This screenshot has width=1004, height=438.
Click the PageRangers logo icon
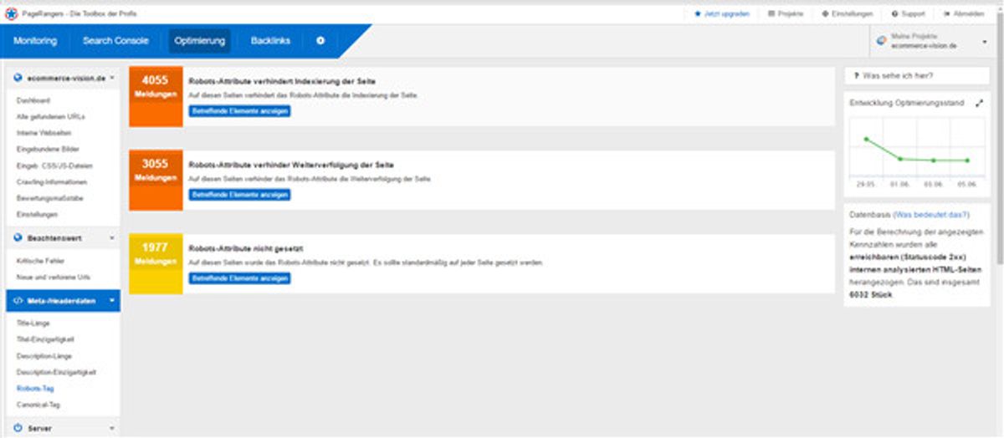pyautogui.click(x=11, y=13)
